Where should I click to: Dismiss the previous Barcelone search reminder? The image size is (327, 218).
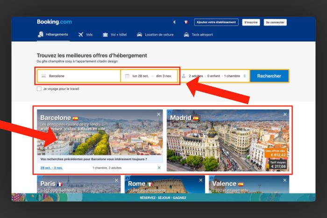pyautogui.click(x=159, y=168)
